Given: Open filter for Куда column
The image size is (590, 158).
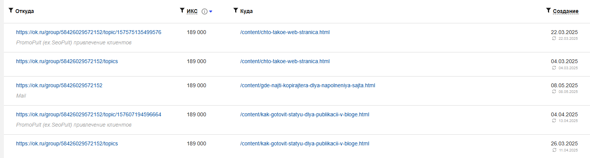Looking at the screenshot, I should click(236, 11).
